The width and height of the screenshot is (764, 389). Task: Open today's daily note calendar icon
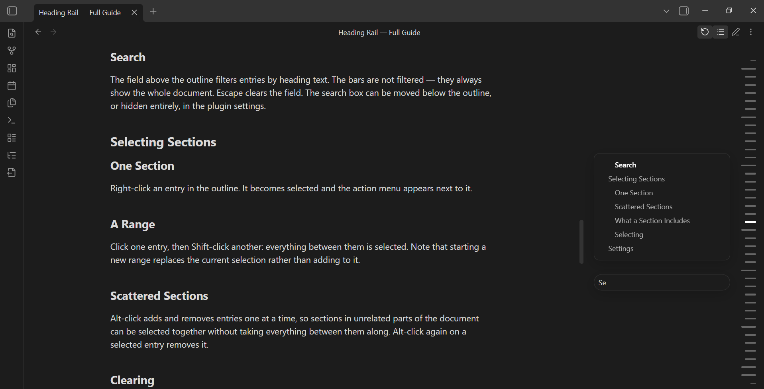pyautogui.click(x=12, y=86)
